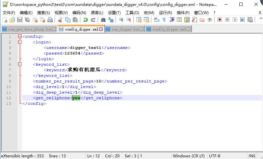
Task: Open function list panel
Action: coord(195,20)
